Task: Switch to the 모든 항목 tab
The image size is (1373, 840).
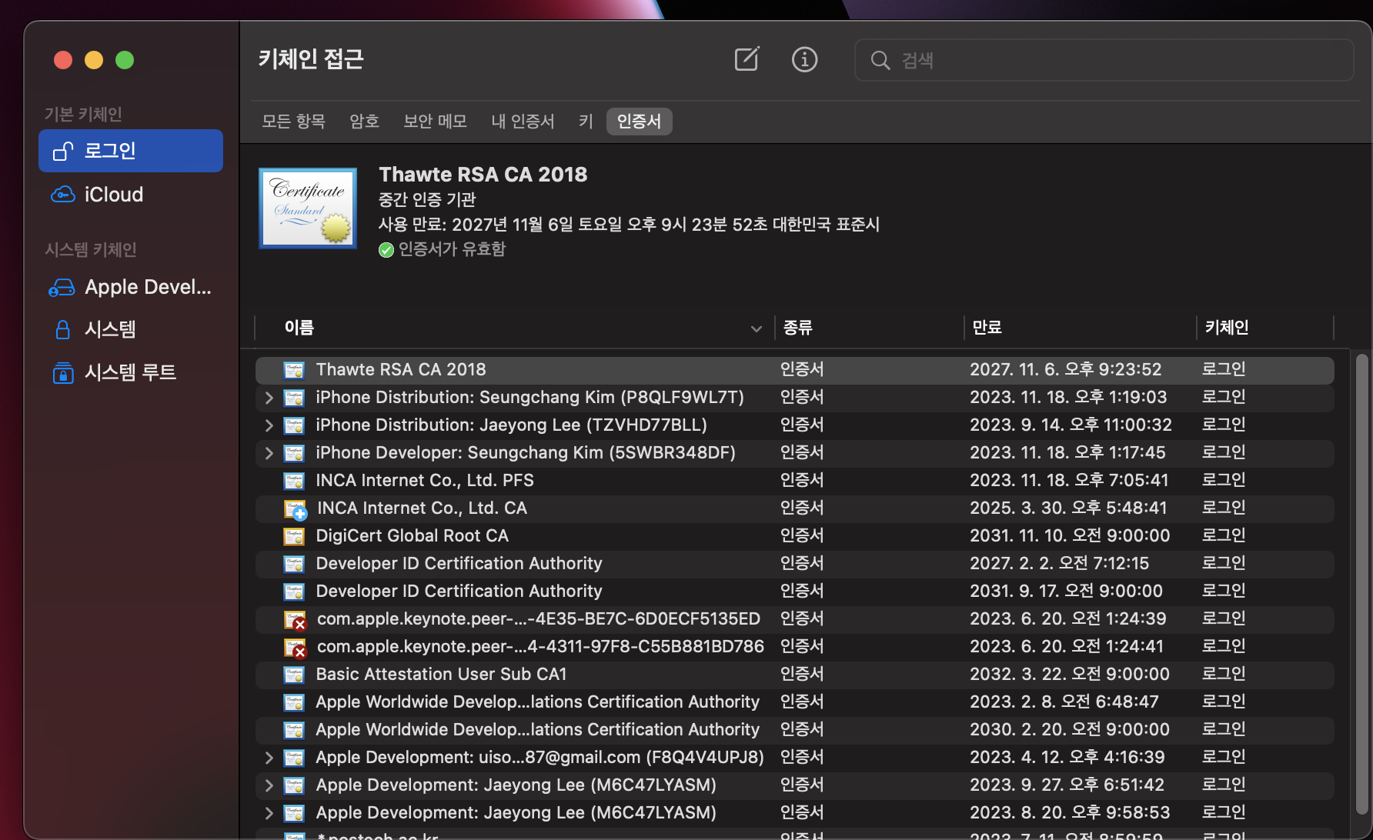Action: 293,122
